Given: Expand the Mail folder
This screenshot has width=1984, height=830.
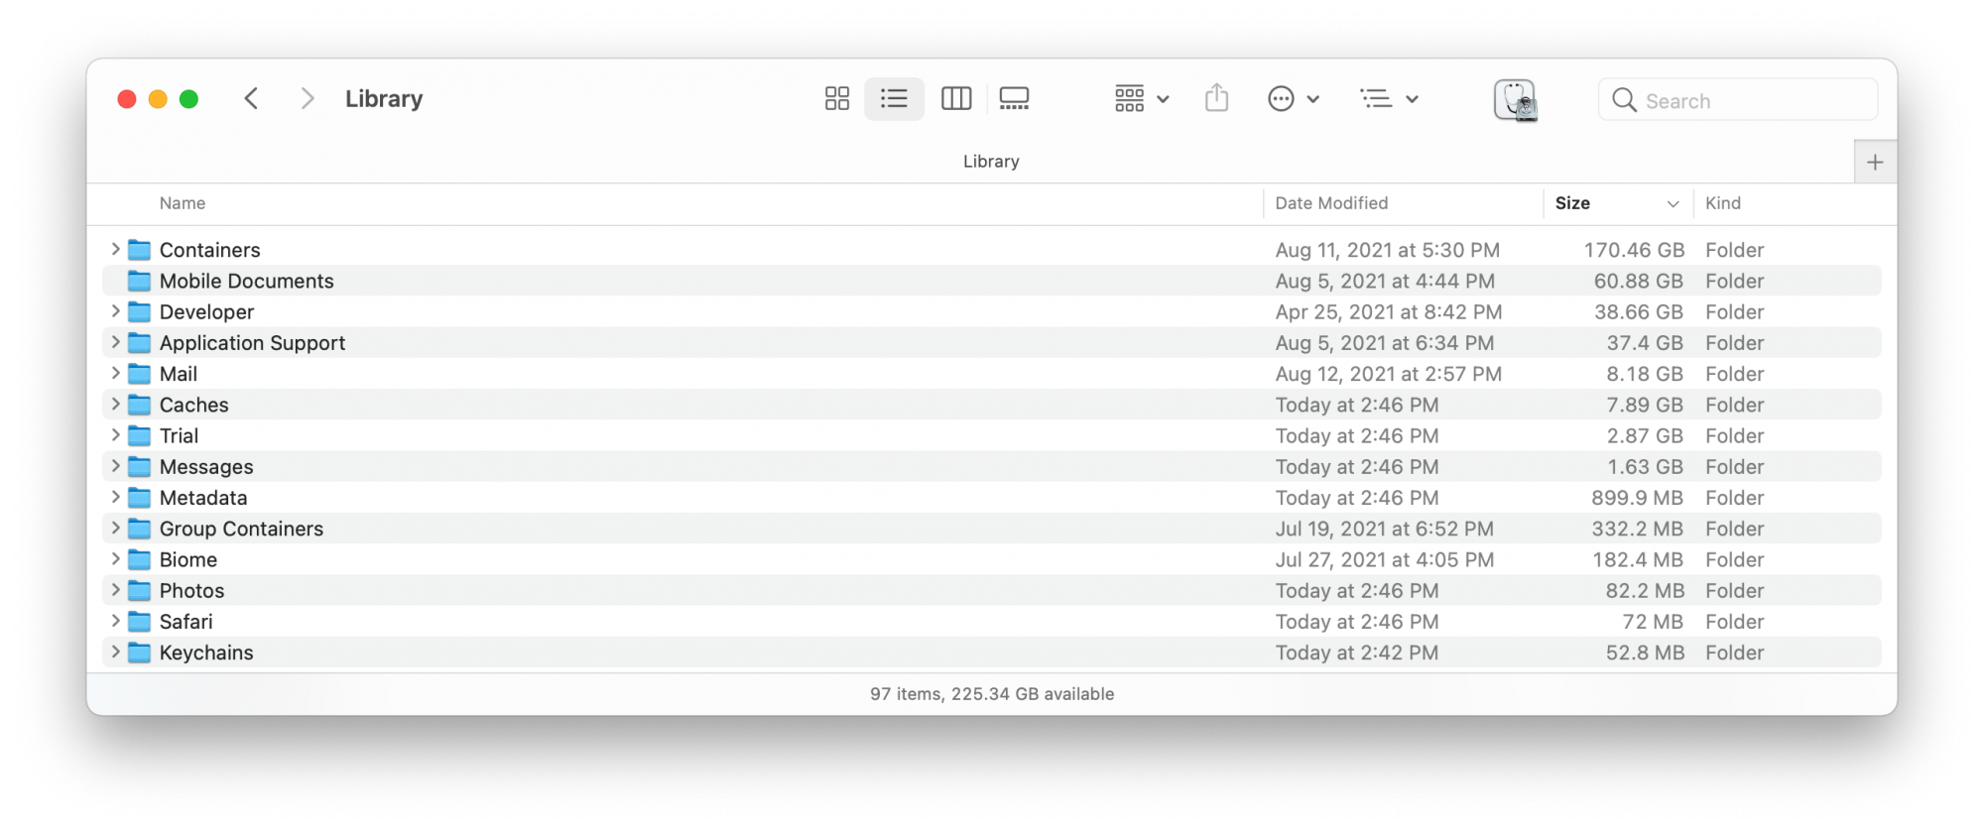Looking at the screenshot, I should coord(115,373).
